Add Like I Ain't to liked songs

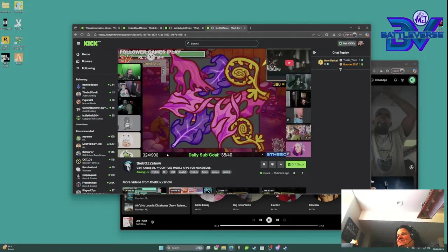click(x=152, y=222)
